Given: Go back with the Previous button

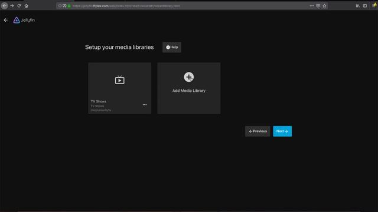Looking at the screenshot, I should click(x=258, y=131).
